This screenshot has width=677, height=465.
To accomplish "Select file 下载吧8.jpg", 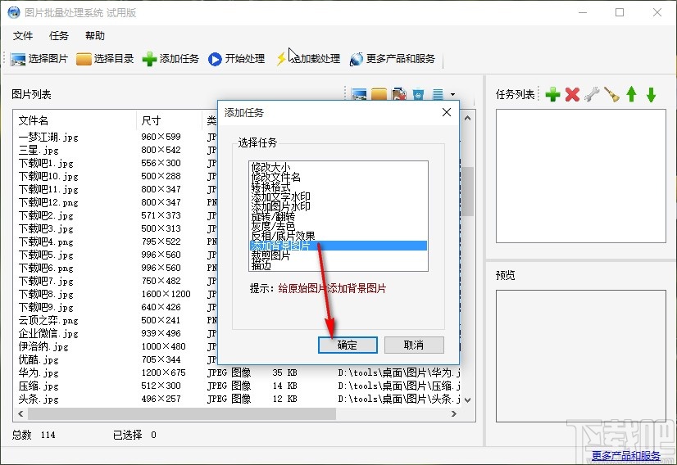I will click(x=46, y=295).
